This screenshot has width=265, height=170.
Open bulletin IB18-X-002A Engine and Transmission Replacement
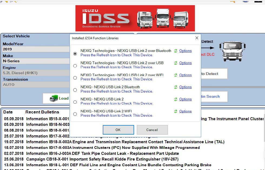point(114,142)
